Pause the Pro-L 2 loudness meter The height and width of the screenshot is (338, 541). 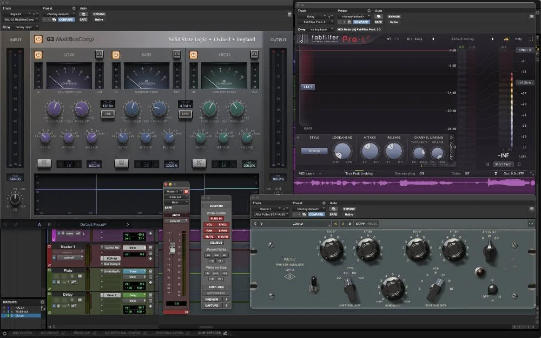pyautogui.click(x=487, y=164)
